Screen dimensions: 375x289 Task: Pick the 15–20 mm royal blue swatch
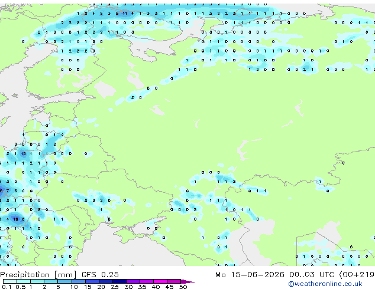click(92, 281)
